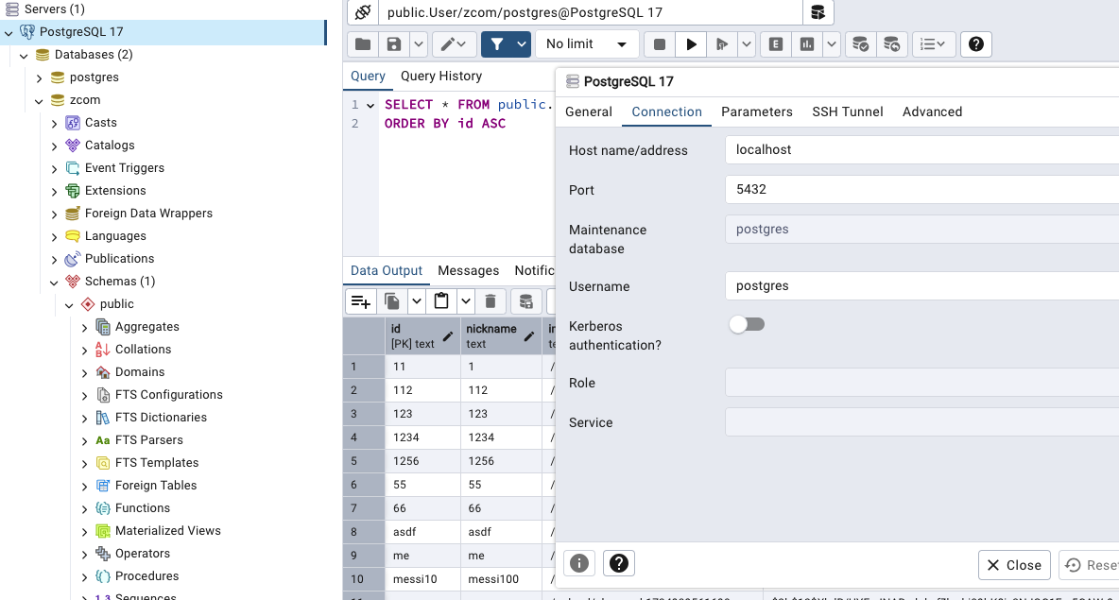The image size is (1119, 600).
Task: Click the edit pencil in nickname column header
Action: [x=529, y=336]
